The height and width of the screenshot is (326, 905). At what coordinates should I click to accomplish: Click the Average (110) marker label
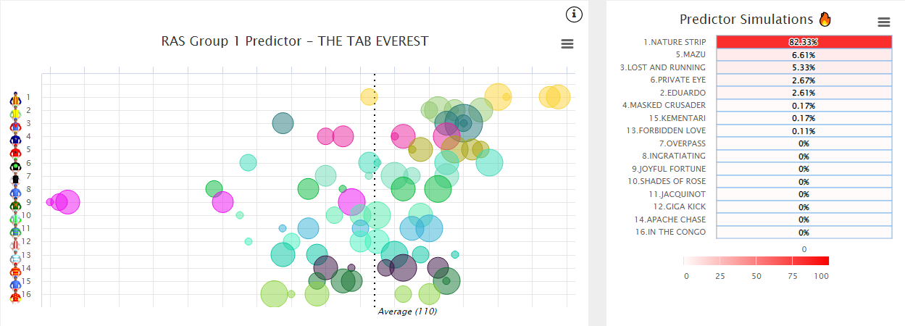407,312
